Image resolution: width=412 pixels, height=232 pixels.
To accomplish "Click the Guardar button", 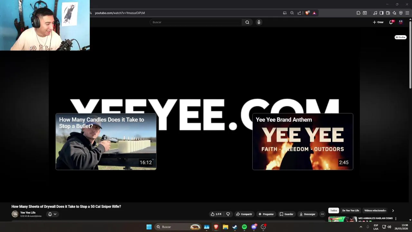I will (286, 214).
